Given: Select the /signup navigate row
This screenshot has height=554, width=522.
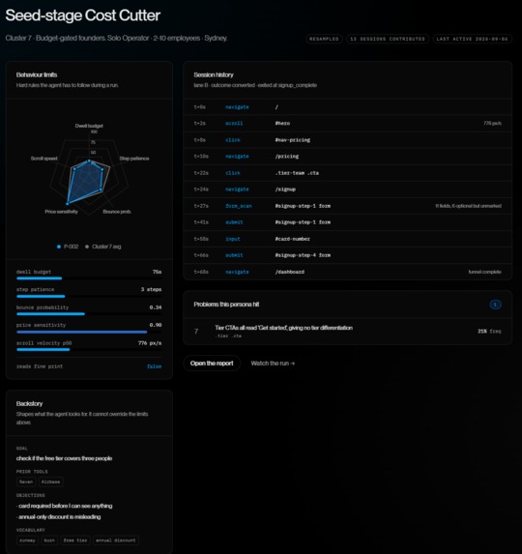Looking at the screenshot, I should 348,190.
